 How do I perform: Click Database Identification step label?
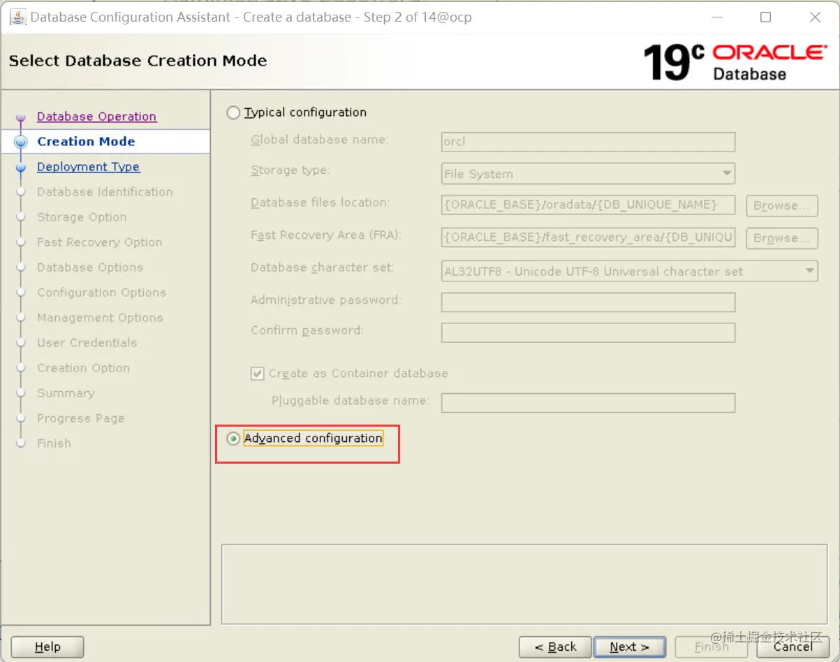105,192
